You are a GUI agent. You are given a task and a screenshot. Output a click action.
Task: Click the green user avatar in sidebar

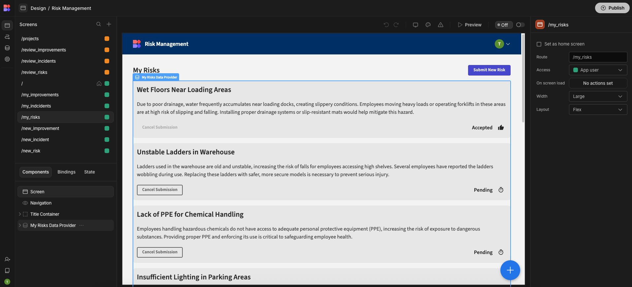pyautogui.click(x=7, y=282)
